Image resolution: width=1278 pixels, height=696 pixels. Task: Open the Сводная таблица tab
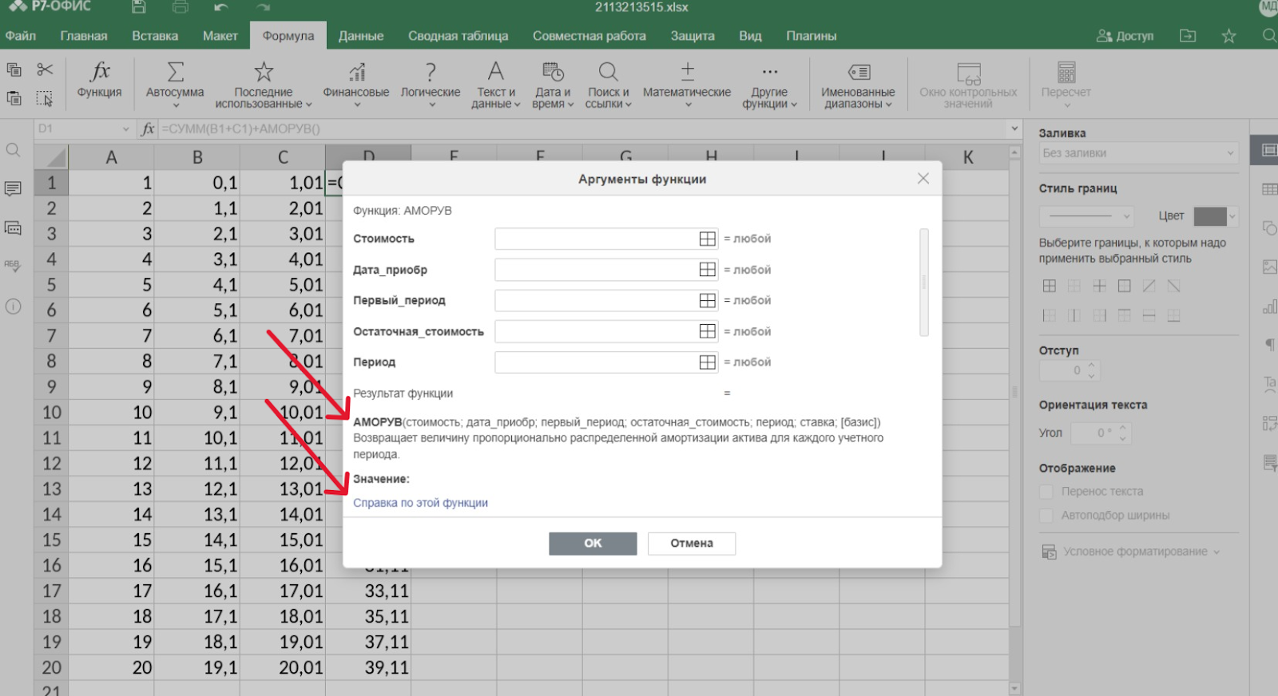coord(458,36)
